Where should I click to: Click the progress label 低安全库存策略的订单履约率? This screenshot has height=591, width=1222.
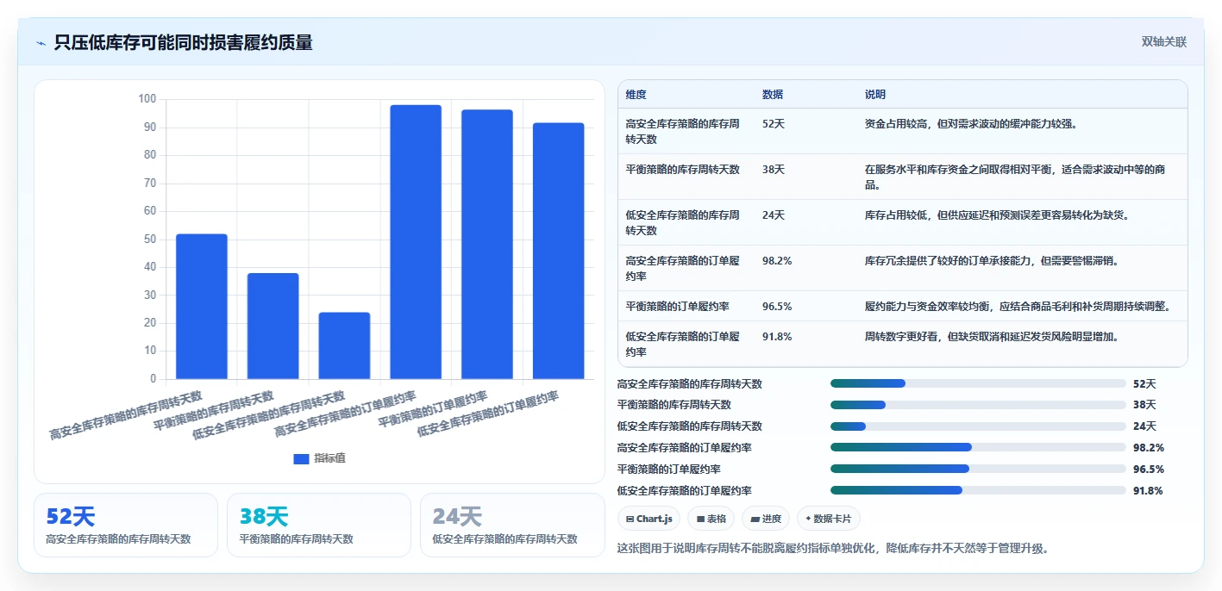685,491
